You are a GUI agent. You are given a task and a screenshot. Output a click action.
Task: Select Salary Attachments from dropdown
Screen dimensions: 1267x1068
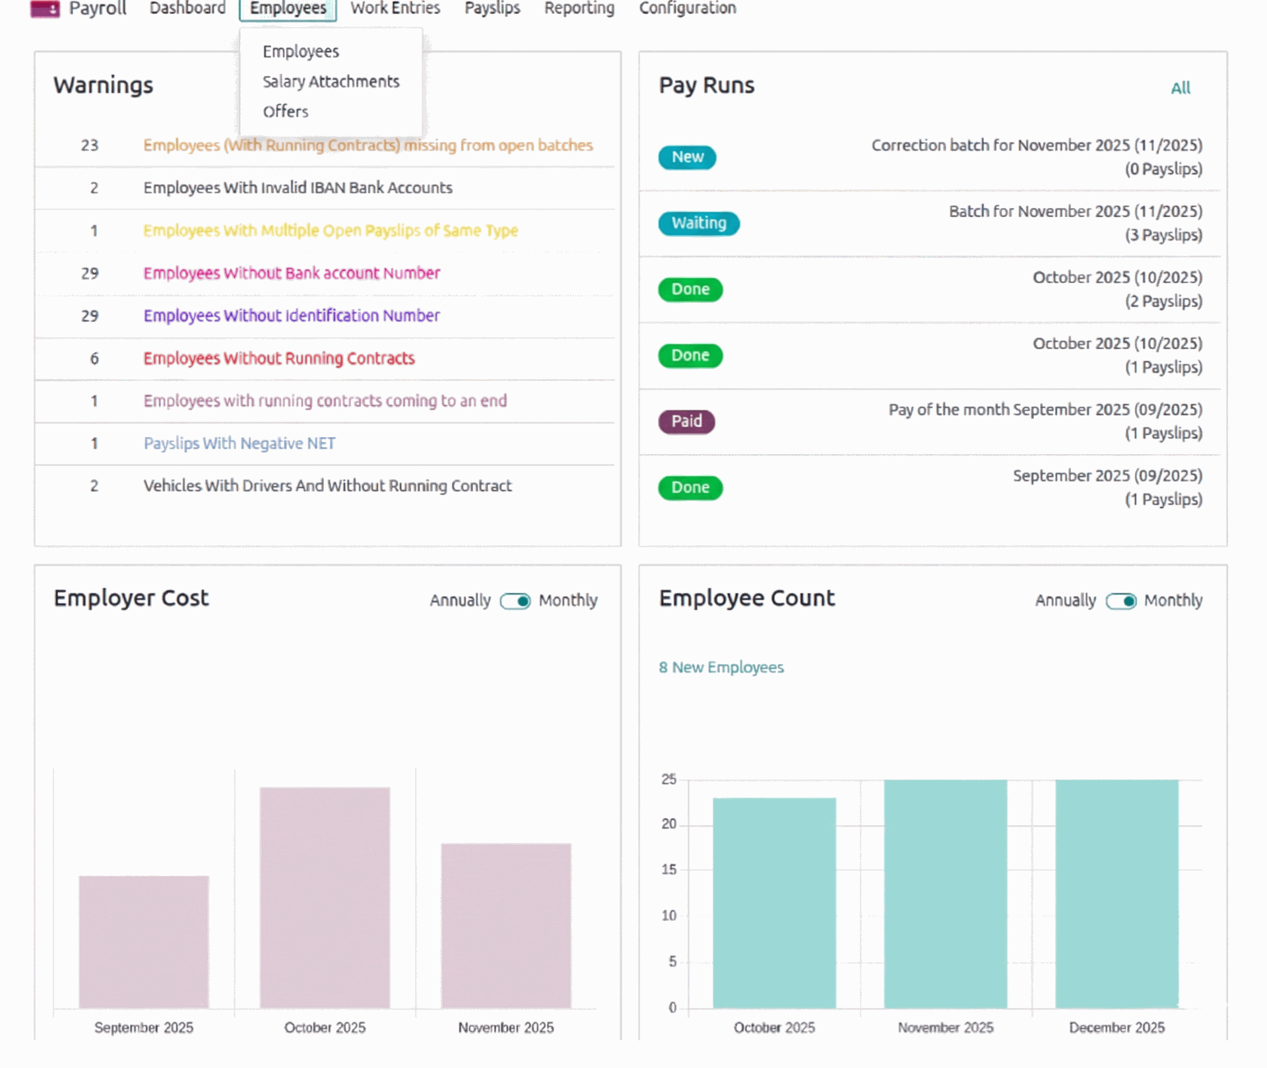[331, 81]
